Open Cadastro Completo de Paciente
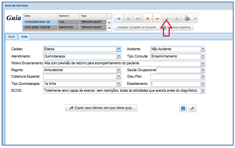235x148 pixels. (x=137, y=27)
